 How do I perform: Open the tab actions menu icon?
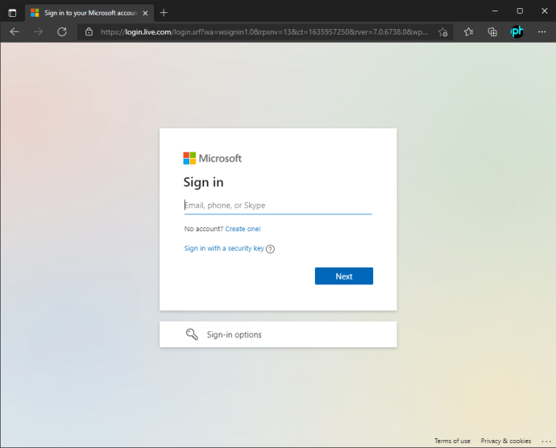12,13
